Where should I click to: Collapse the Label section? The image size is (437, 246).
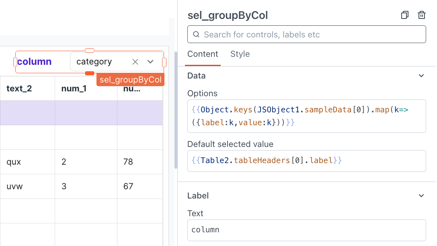point(421,196)
